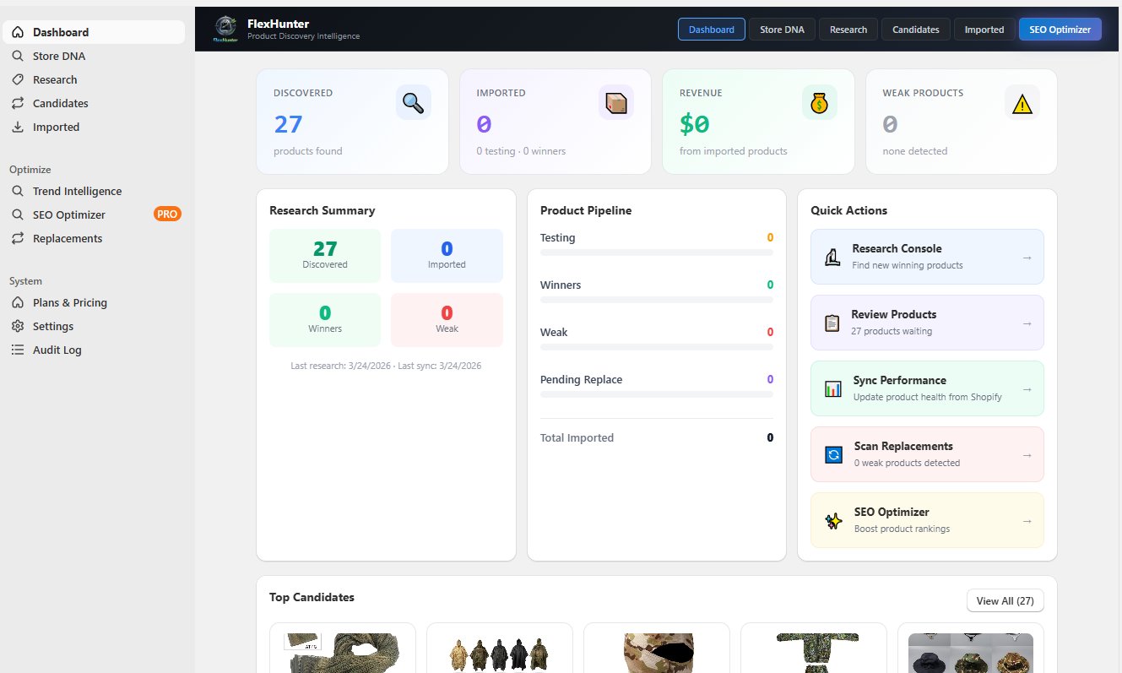1122x673 pixels.
Task: Click the Sync Performance bar chart icon
Action: (x=832, y=388)
